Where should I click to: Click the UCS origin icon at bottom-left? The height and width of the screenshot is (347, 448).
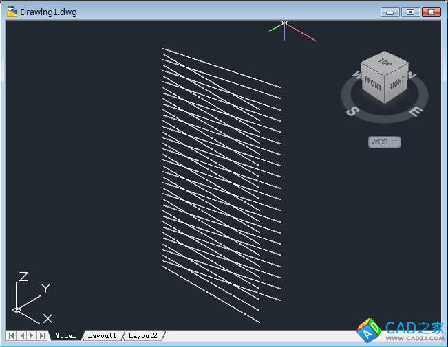pos(17,310)
